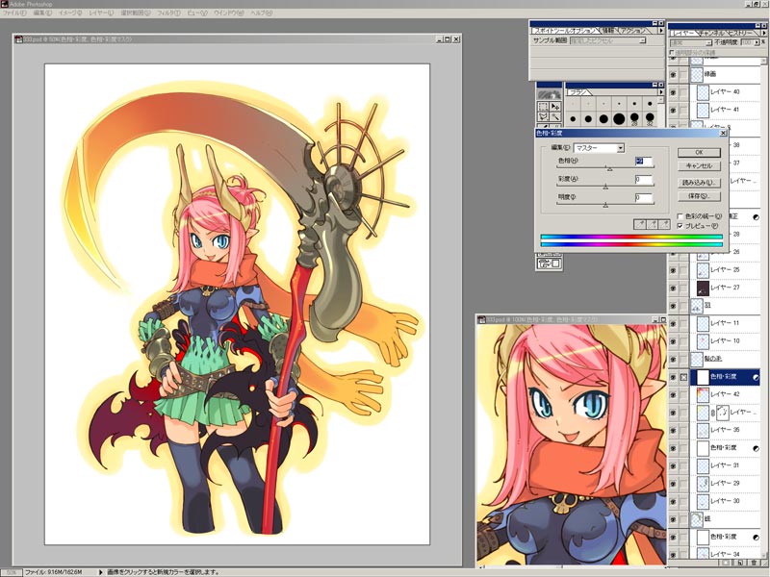Select the move tool in toolbox
The height and width of the screenshot is (577, 770).
555,106
